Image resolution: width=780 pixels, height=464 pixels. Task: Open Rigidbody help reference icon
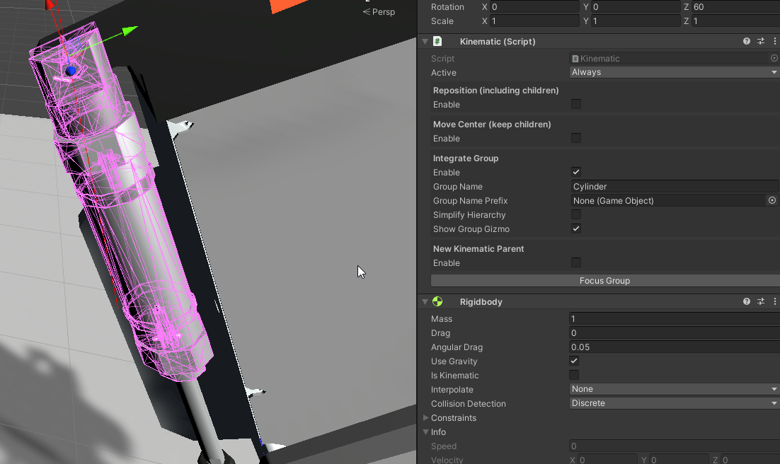747,302
